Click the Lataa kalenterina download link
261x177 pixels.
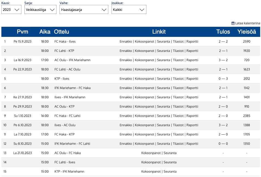click(248, 23)
